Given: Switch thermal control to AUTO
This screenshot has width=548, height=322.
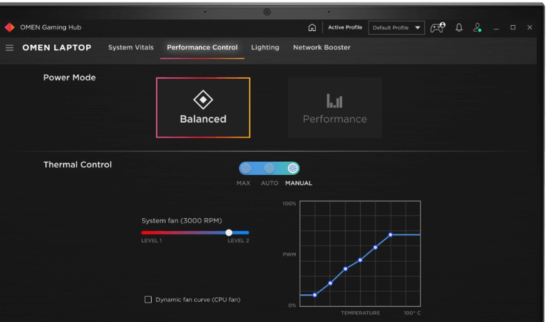Looking at the screenshot, I should point(269,169).
